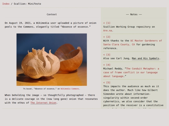Click the onion peels photograph
Viewport: 169px width, 126px height.
click(x=52, y=59)
